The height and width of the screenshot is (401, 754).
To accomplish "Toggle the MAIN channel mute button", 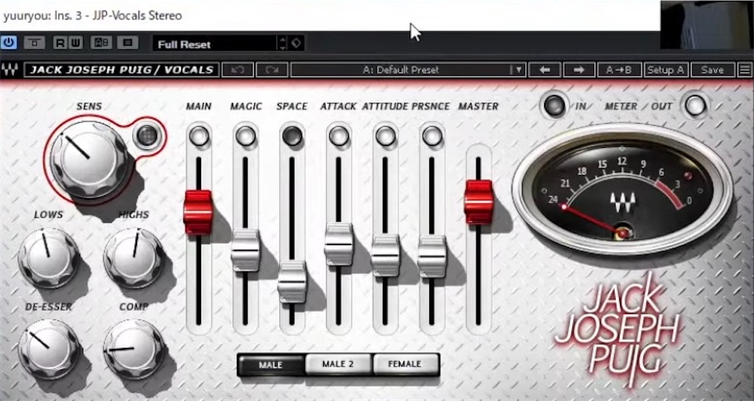I will (x=199, y=136).
